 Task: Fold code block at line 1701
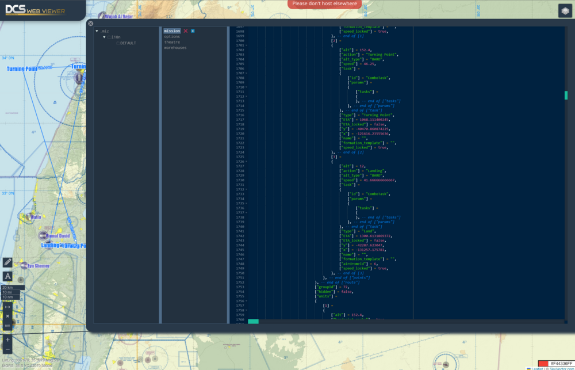click(247, 45)
